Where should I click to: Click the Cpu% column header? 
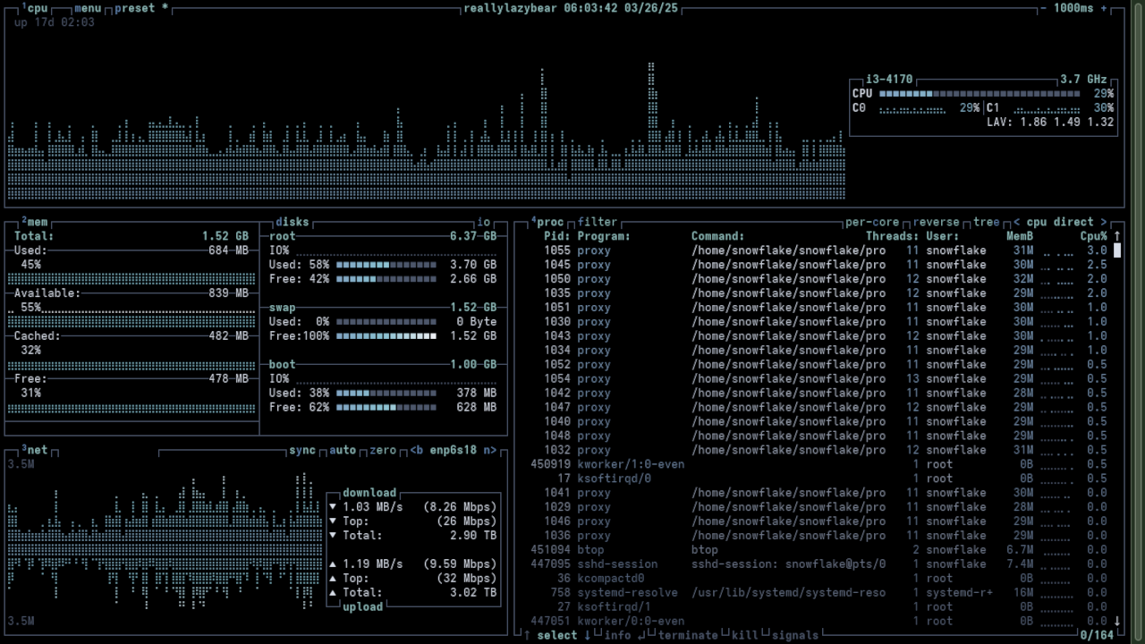(1093, 236)
